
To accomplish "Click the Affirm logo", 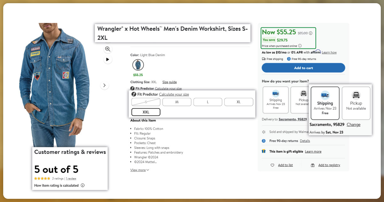I will (316, 52).
